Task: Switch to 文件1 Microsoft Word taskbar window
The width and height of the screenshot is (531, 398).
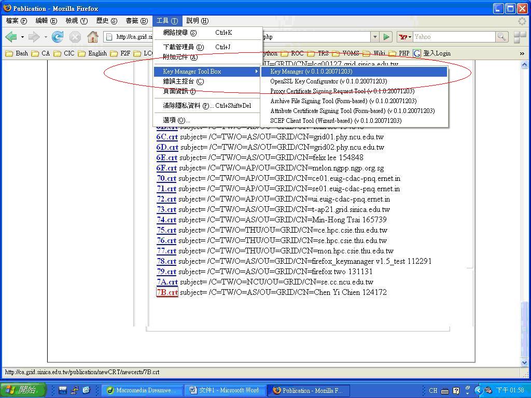Action: (225, 390)
